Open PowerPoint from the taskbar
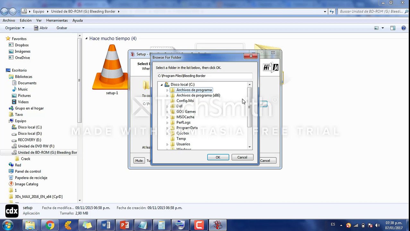This screenshot has height=231, width=410. (124, 225)
